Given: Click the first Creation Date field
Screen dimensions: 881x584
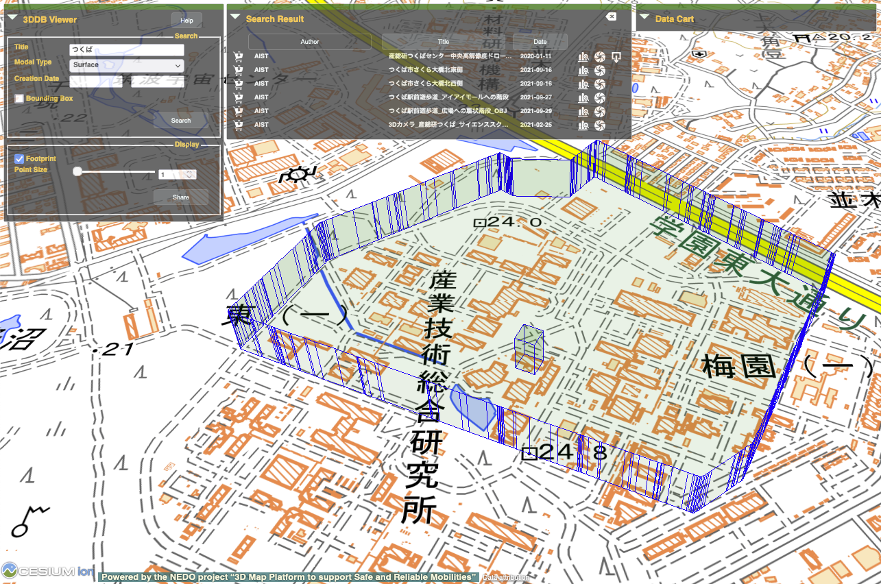Looking at the screenshot, I should (x=97, y=82).
